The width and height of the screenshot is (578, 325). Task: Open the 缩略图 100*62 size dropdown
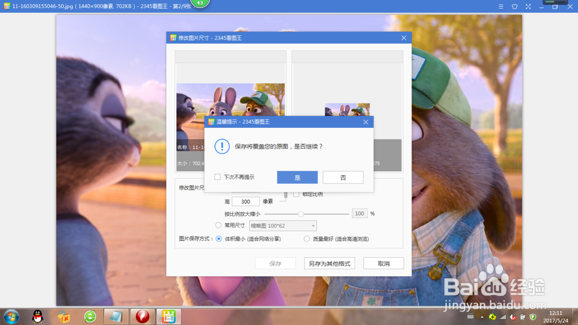(283, 226)
